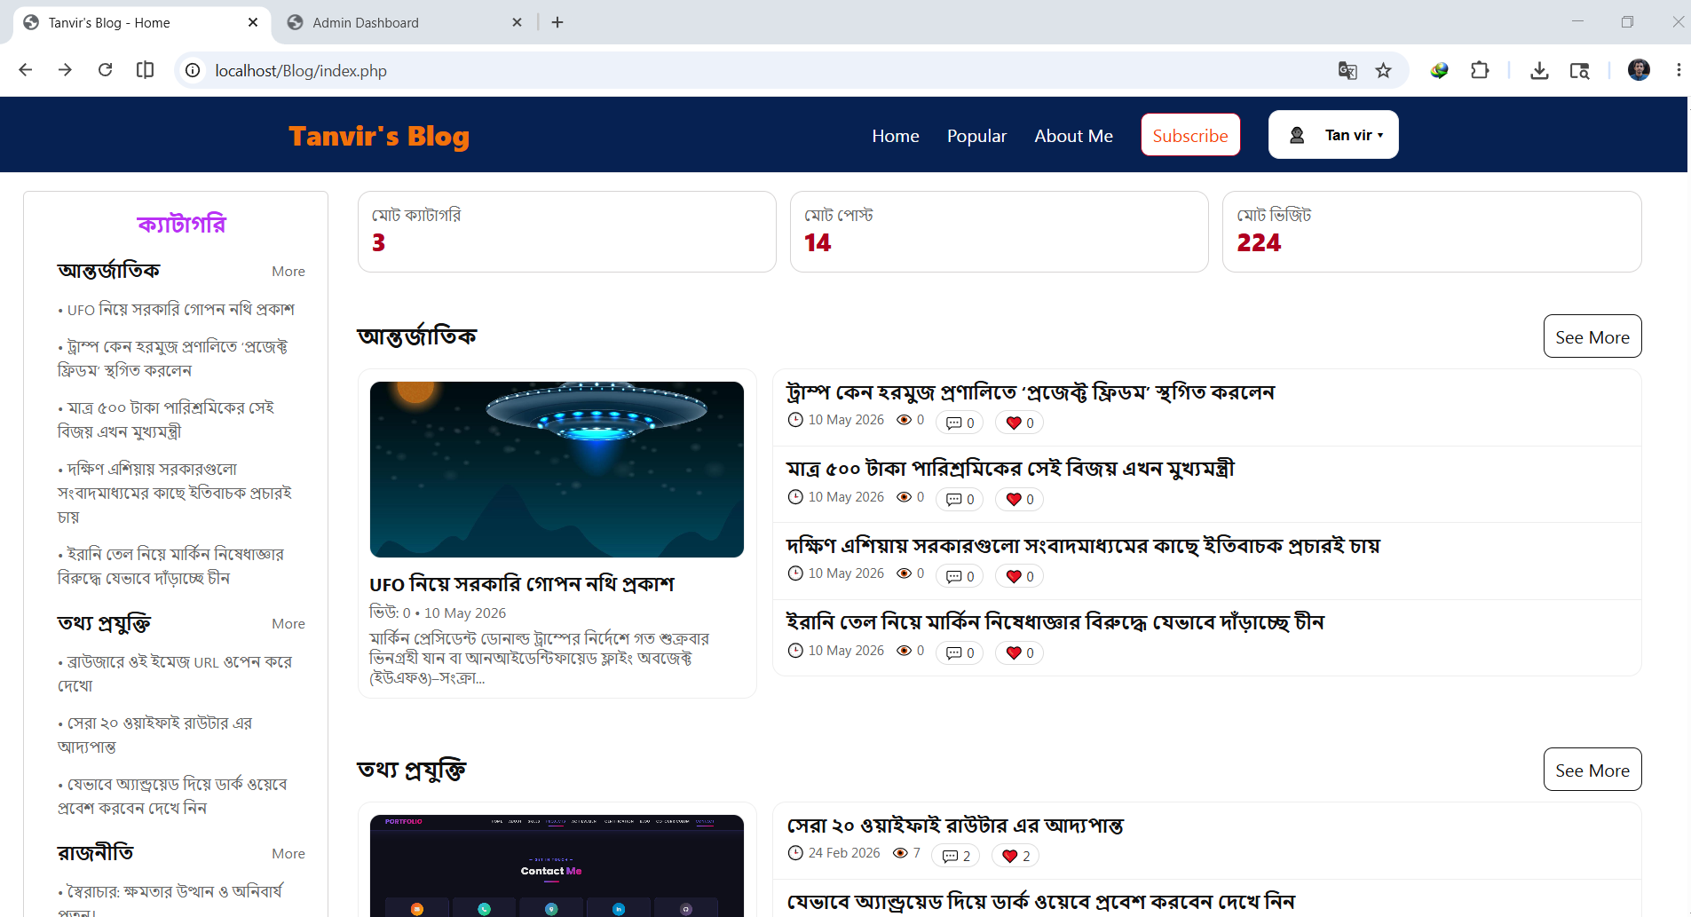The image size is (1691, 917).
Task: Go to Home in the navbar
Action: (895, 136)
